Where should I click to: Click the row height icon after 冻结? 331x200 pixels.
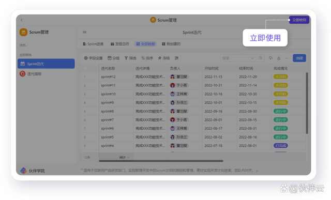pyautogui.click(x=177, y=58)
